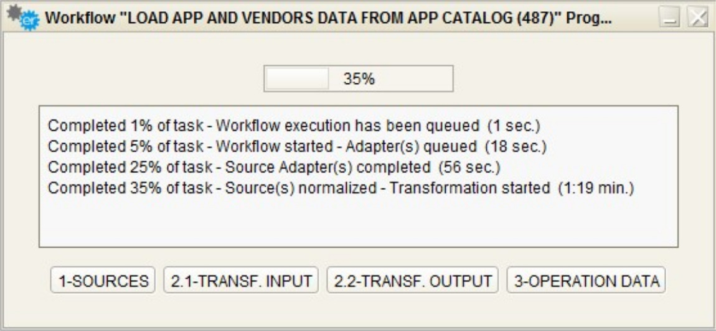Click the unfilled right end of progress bar

click(430, 79)
